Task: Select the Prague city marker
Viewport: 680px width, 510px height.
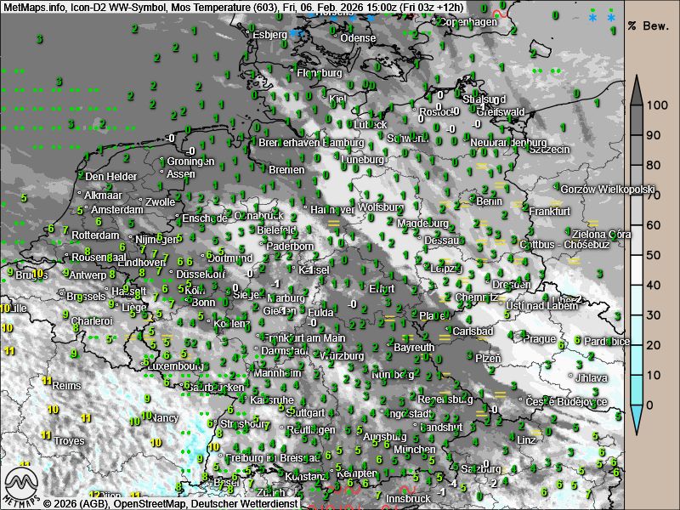Action: click(x=519, y=338)
